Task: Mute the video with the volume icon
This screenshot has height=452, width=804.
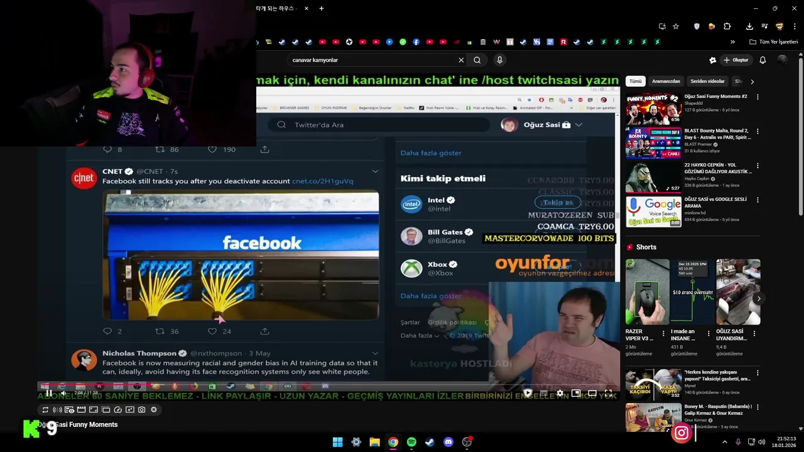Action: [x=63, y=393]
